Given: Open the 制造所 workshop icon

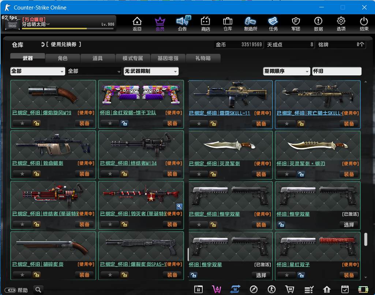Looking at the screenshot, I should click(x=250, y=24).
